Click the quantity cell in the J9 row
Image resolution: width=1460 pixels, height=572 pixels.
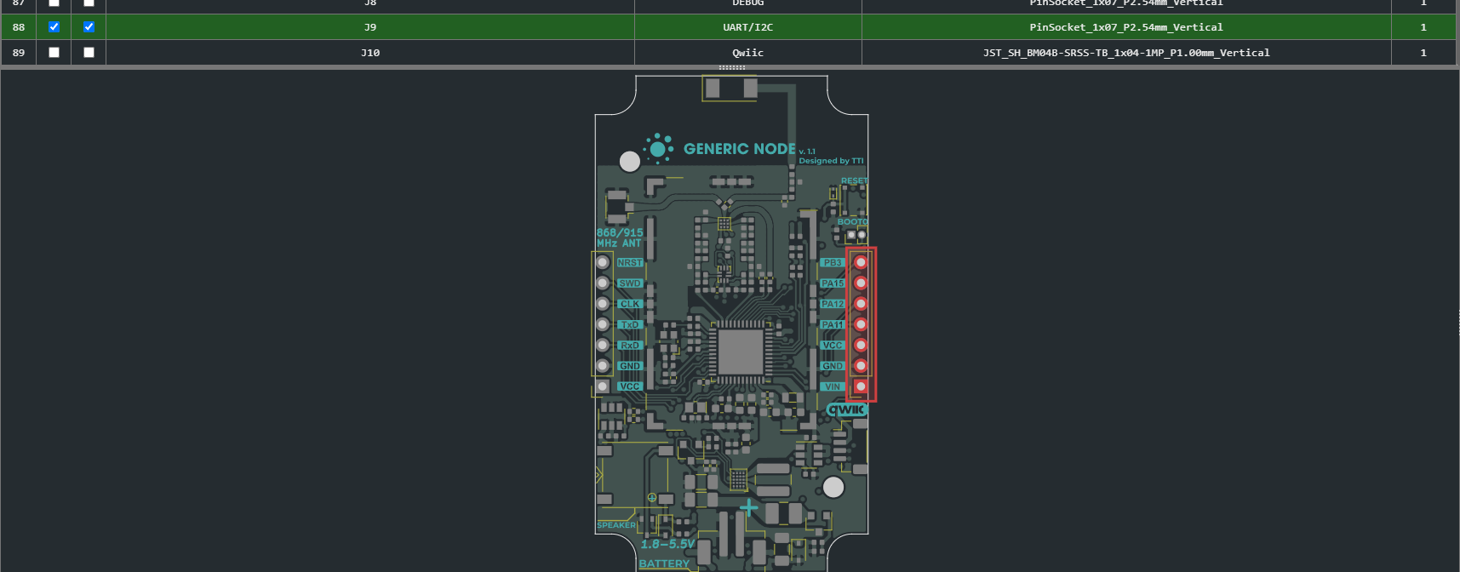coord(1423,27)
